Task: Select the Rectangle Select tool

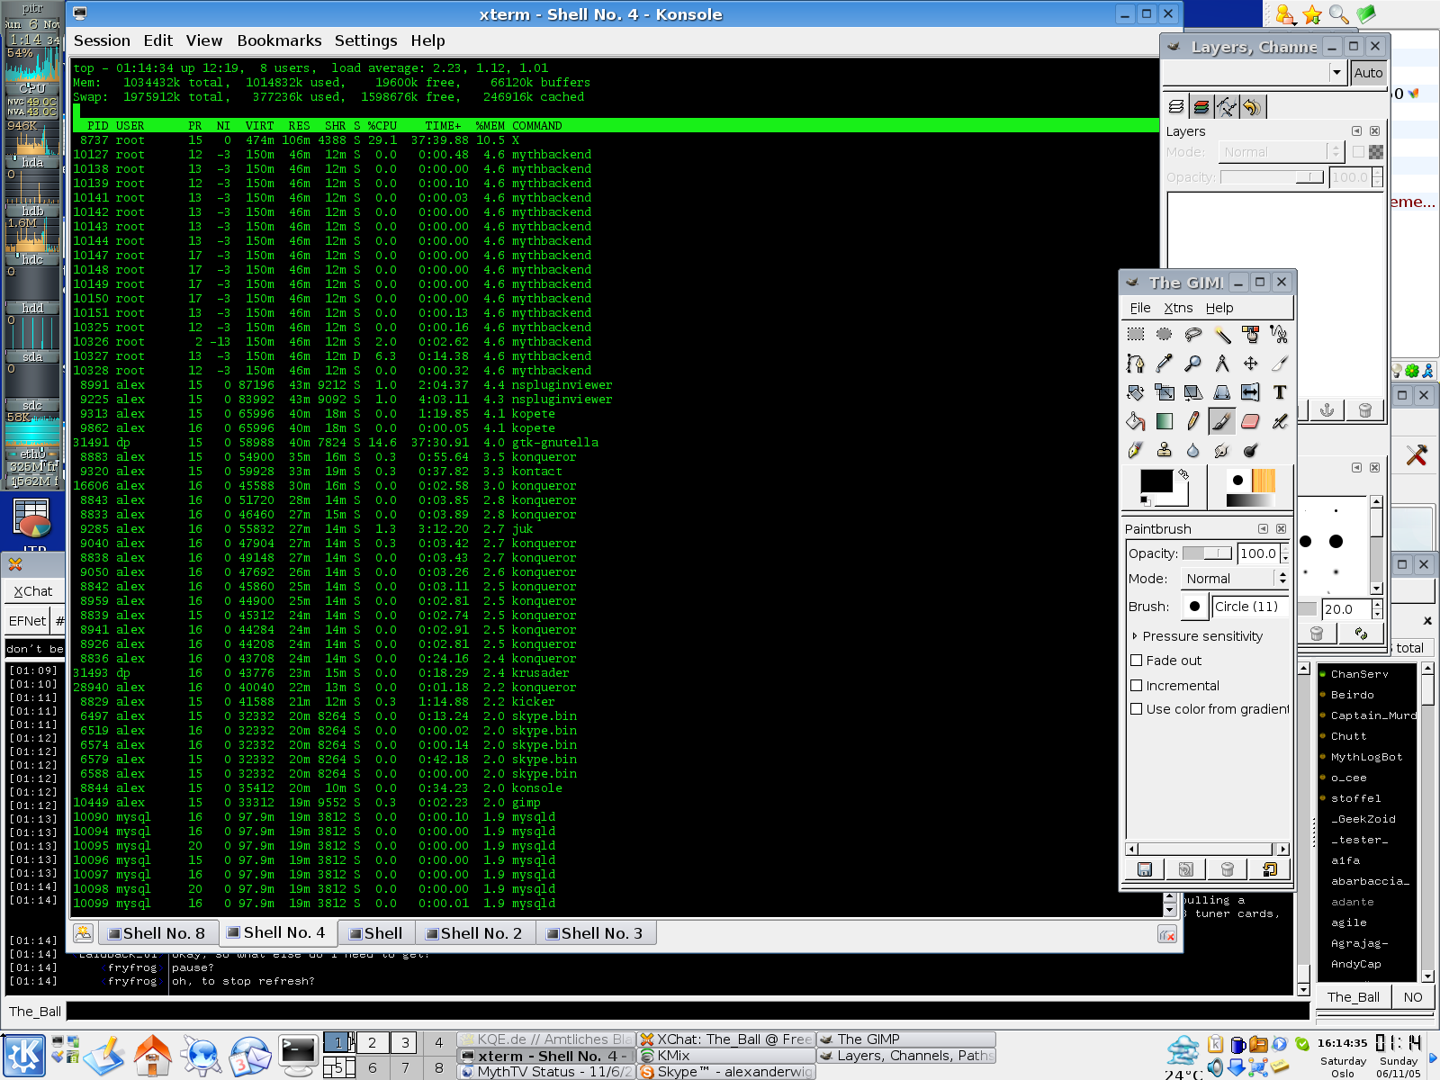Action: (x=1136, y=335)
